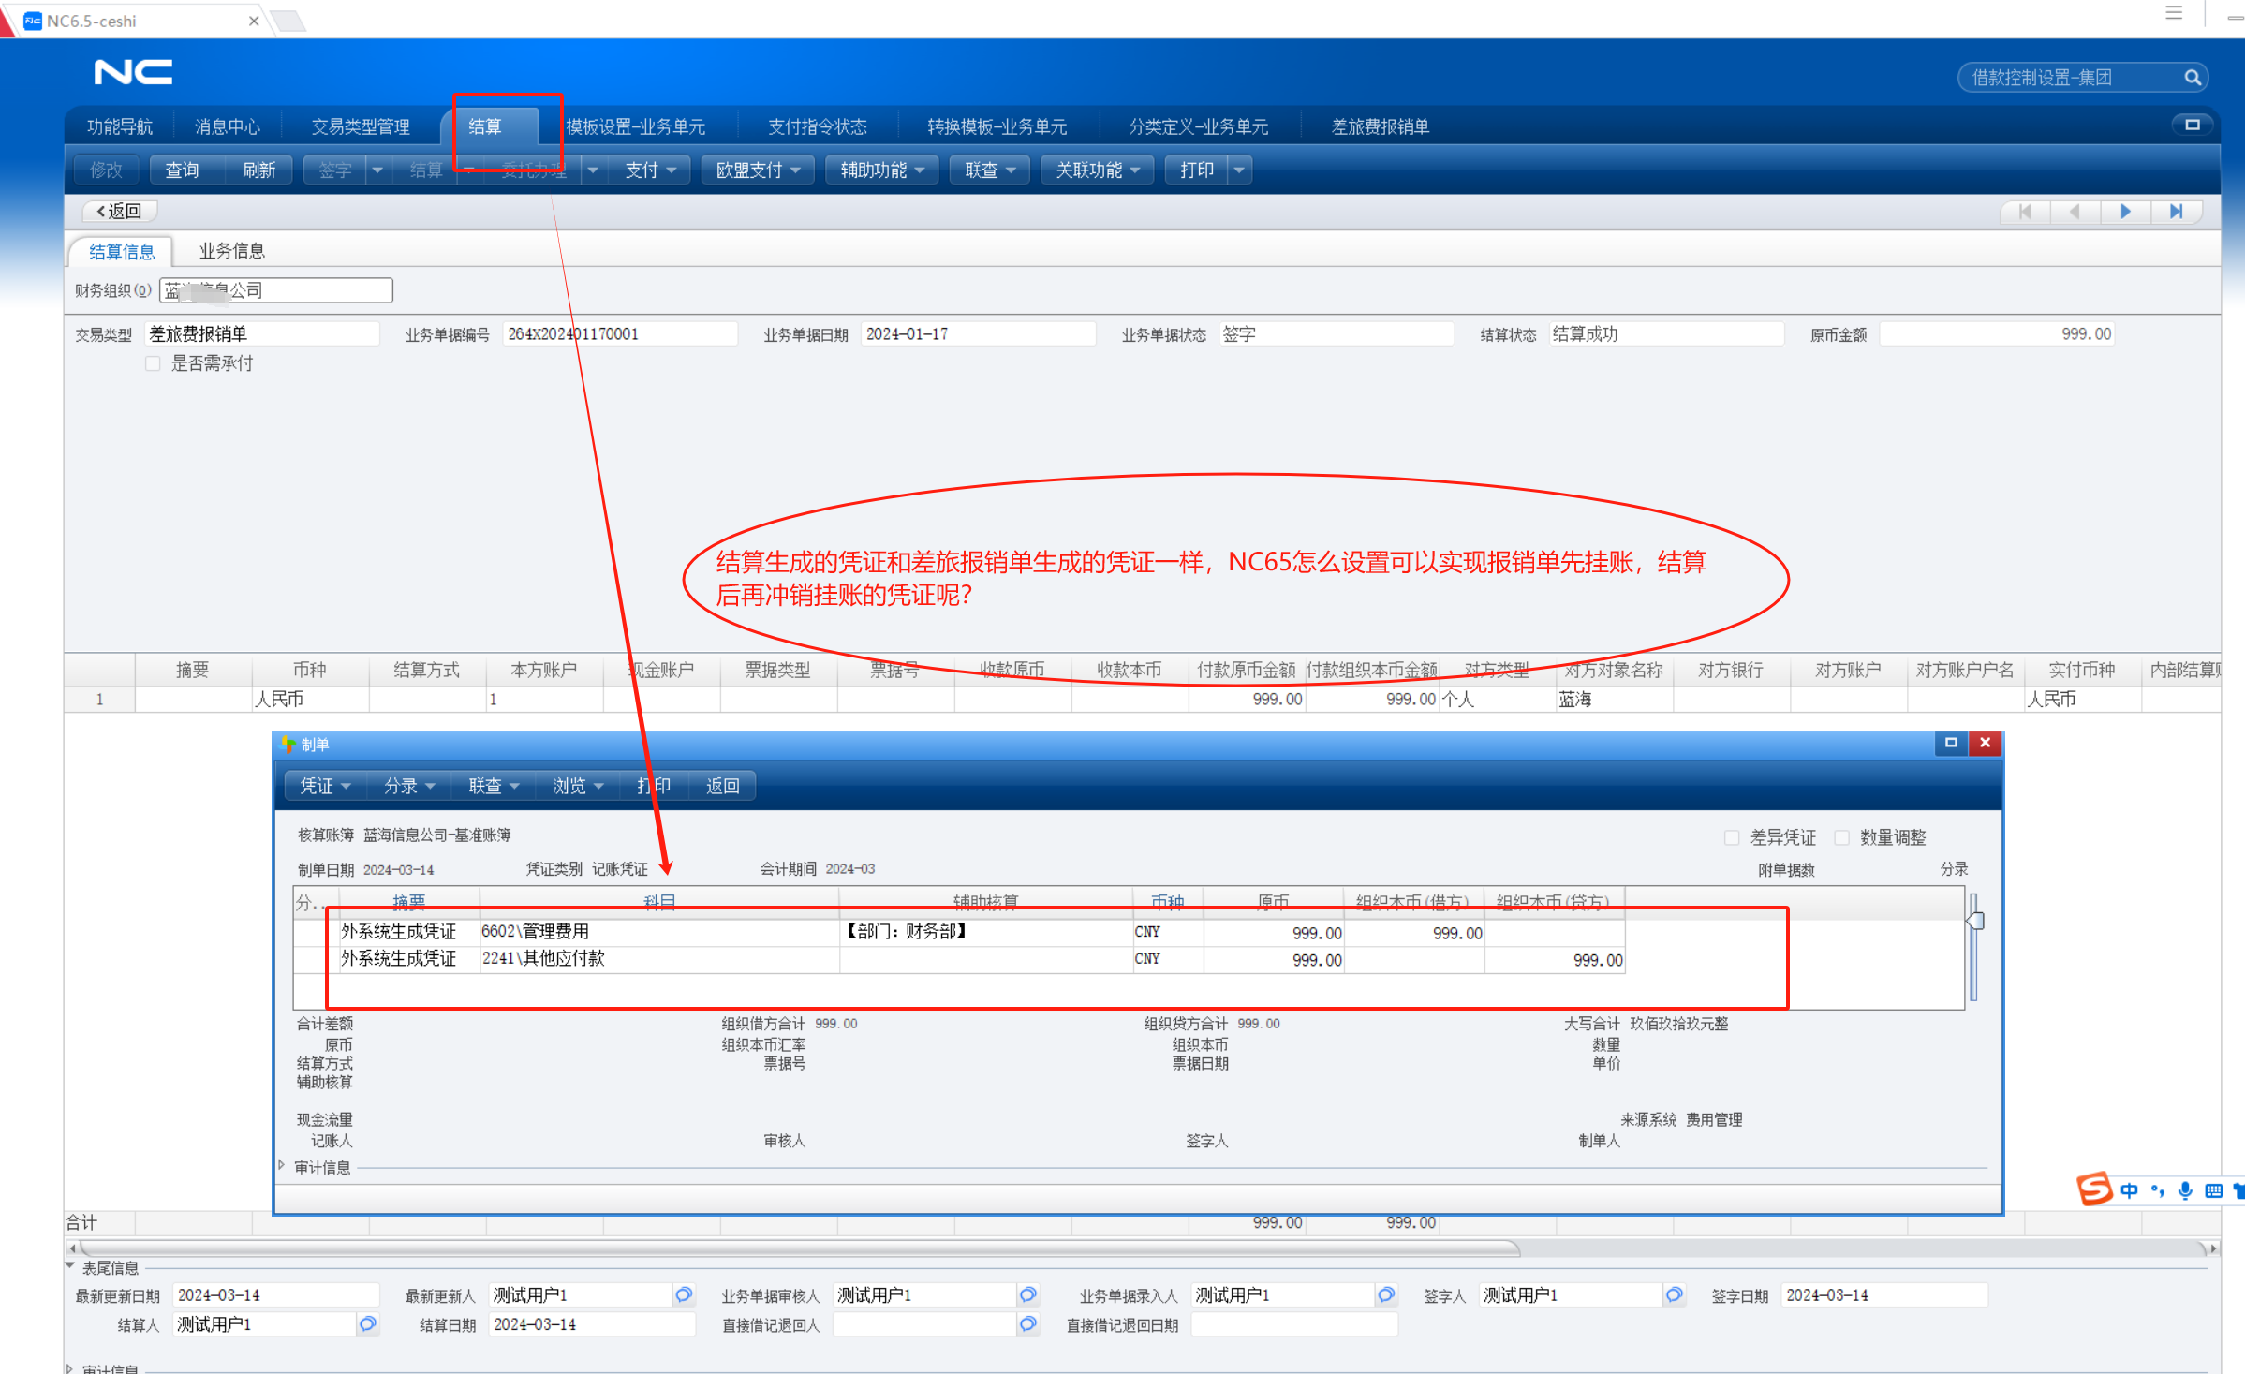Go to the previous record
This screenshot has width=2245, height=1374.
tap(2075, 212)
